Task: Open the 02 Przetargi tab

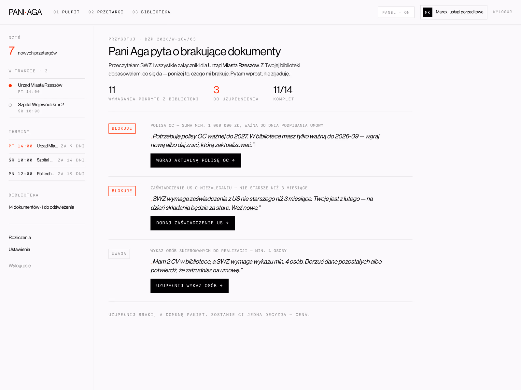Action: pos(106,12)
